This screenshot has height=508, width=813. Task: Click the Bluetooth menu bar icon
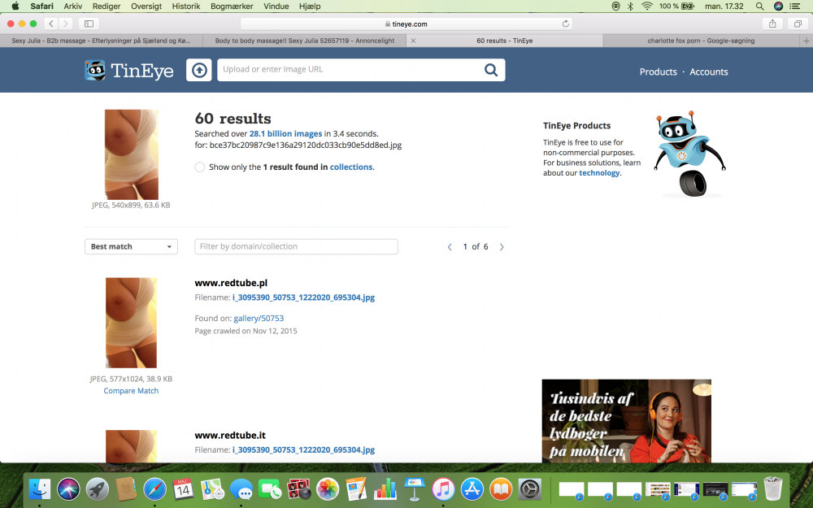[631, 7]
